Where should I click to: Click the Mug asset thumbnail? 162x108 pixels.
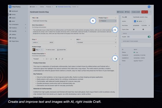[x=34, y=50]
